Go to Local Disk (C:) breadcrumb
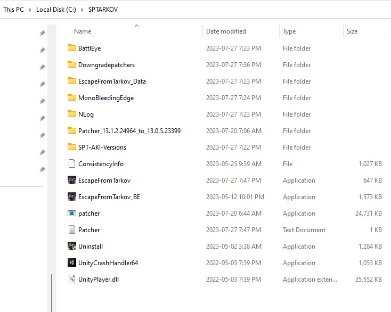 pyautogui.click(x=56, y=10)
